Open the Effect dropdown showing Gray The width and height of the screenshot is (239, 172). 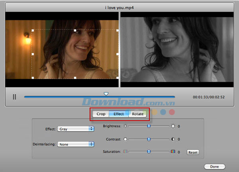76,129
